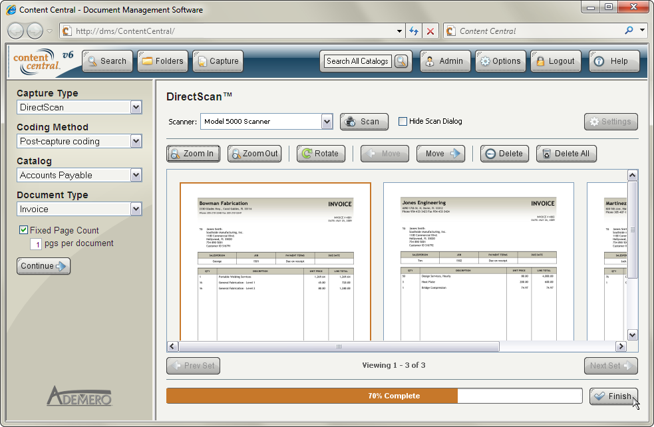
Task: Click the Scan button
Action: (364, 122)
